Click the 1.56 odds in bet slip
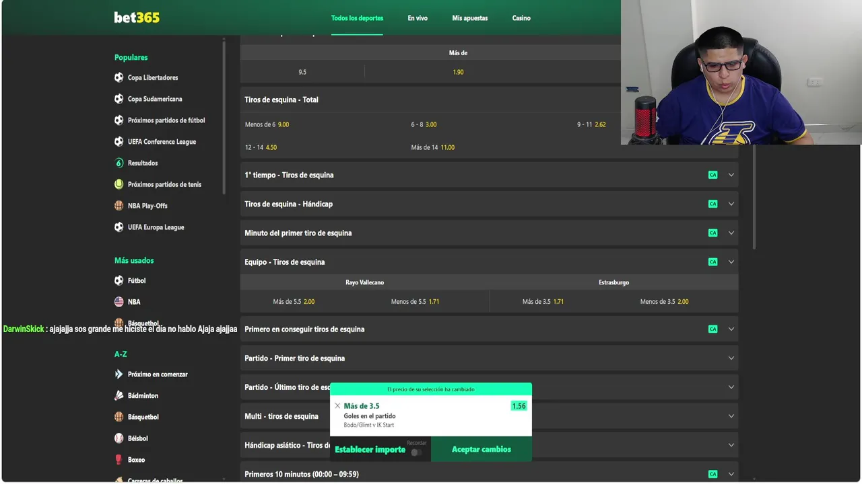Viewport: 862px width, 484px height. point(519,406)
